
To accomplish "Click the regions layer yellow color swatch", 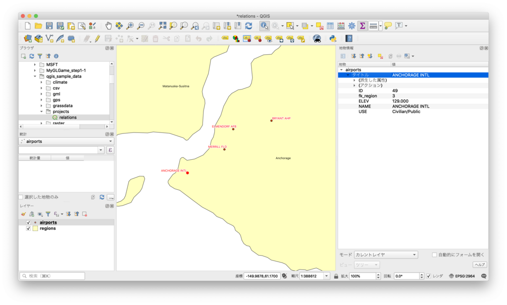I will click(35, 228).
